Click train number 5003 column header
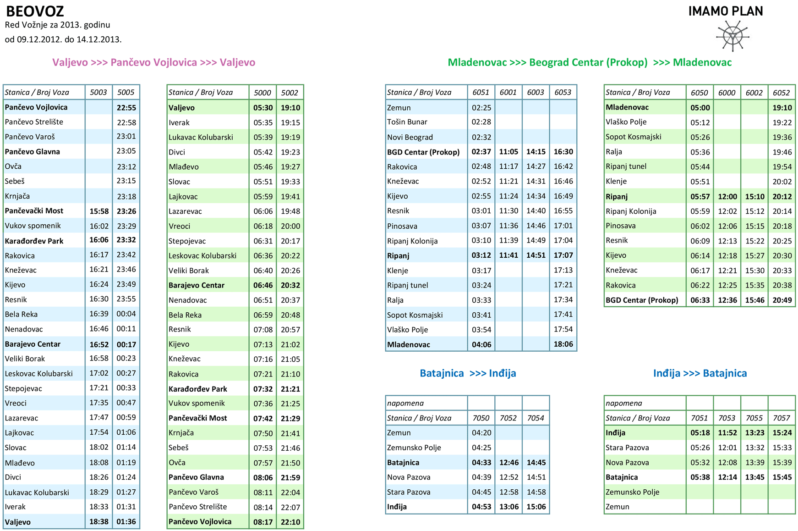This screenshot has width=798, height=531. click(x=98, y=92)
